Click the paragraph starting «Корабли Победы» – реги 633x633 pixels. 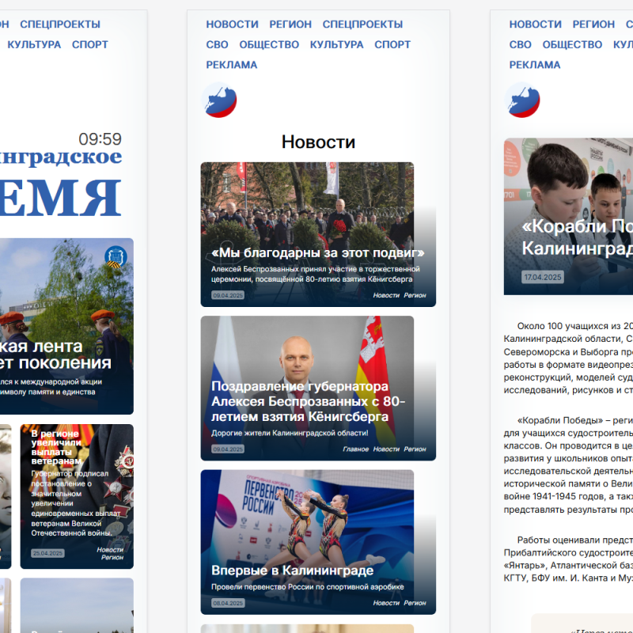click(568, 464)
